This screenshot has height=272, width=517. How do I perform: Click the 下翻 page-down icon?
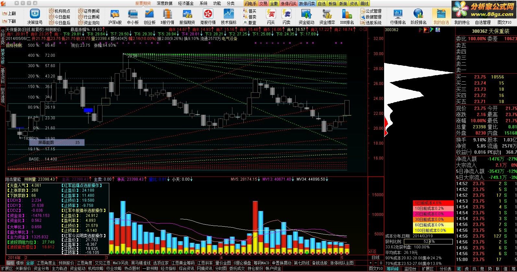[x=9, y=21]
